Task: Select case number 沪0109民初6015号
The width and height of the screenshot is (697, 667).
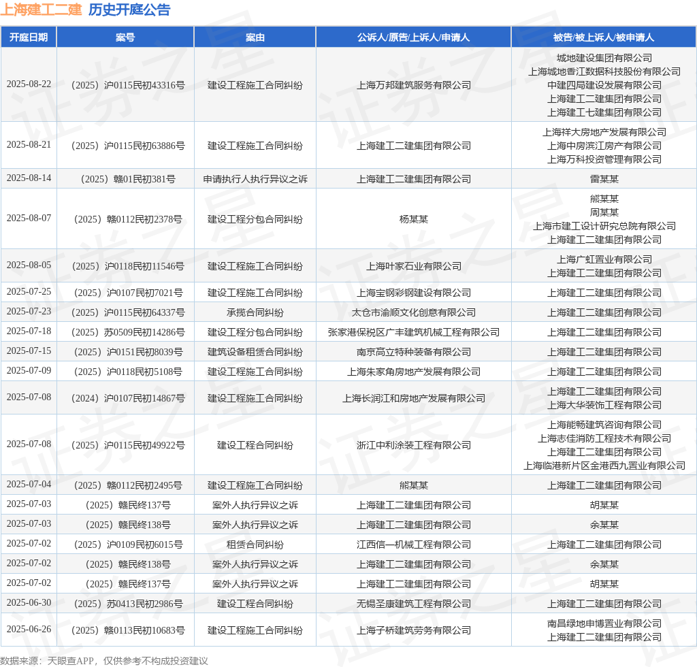Action: [x=128, y=544]
